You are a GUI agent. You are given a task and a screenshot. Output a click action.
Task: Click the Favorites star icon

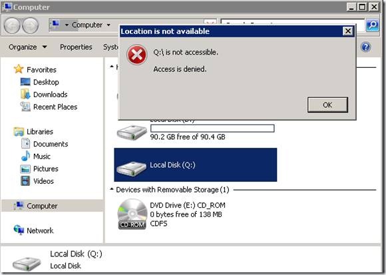pyautogui.click(x=19, y=69)
